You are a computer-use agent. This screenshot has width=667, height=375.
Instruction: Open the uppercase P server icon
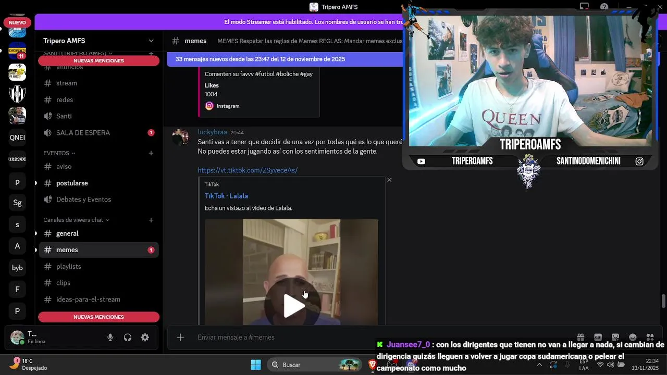point(17,311)
